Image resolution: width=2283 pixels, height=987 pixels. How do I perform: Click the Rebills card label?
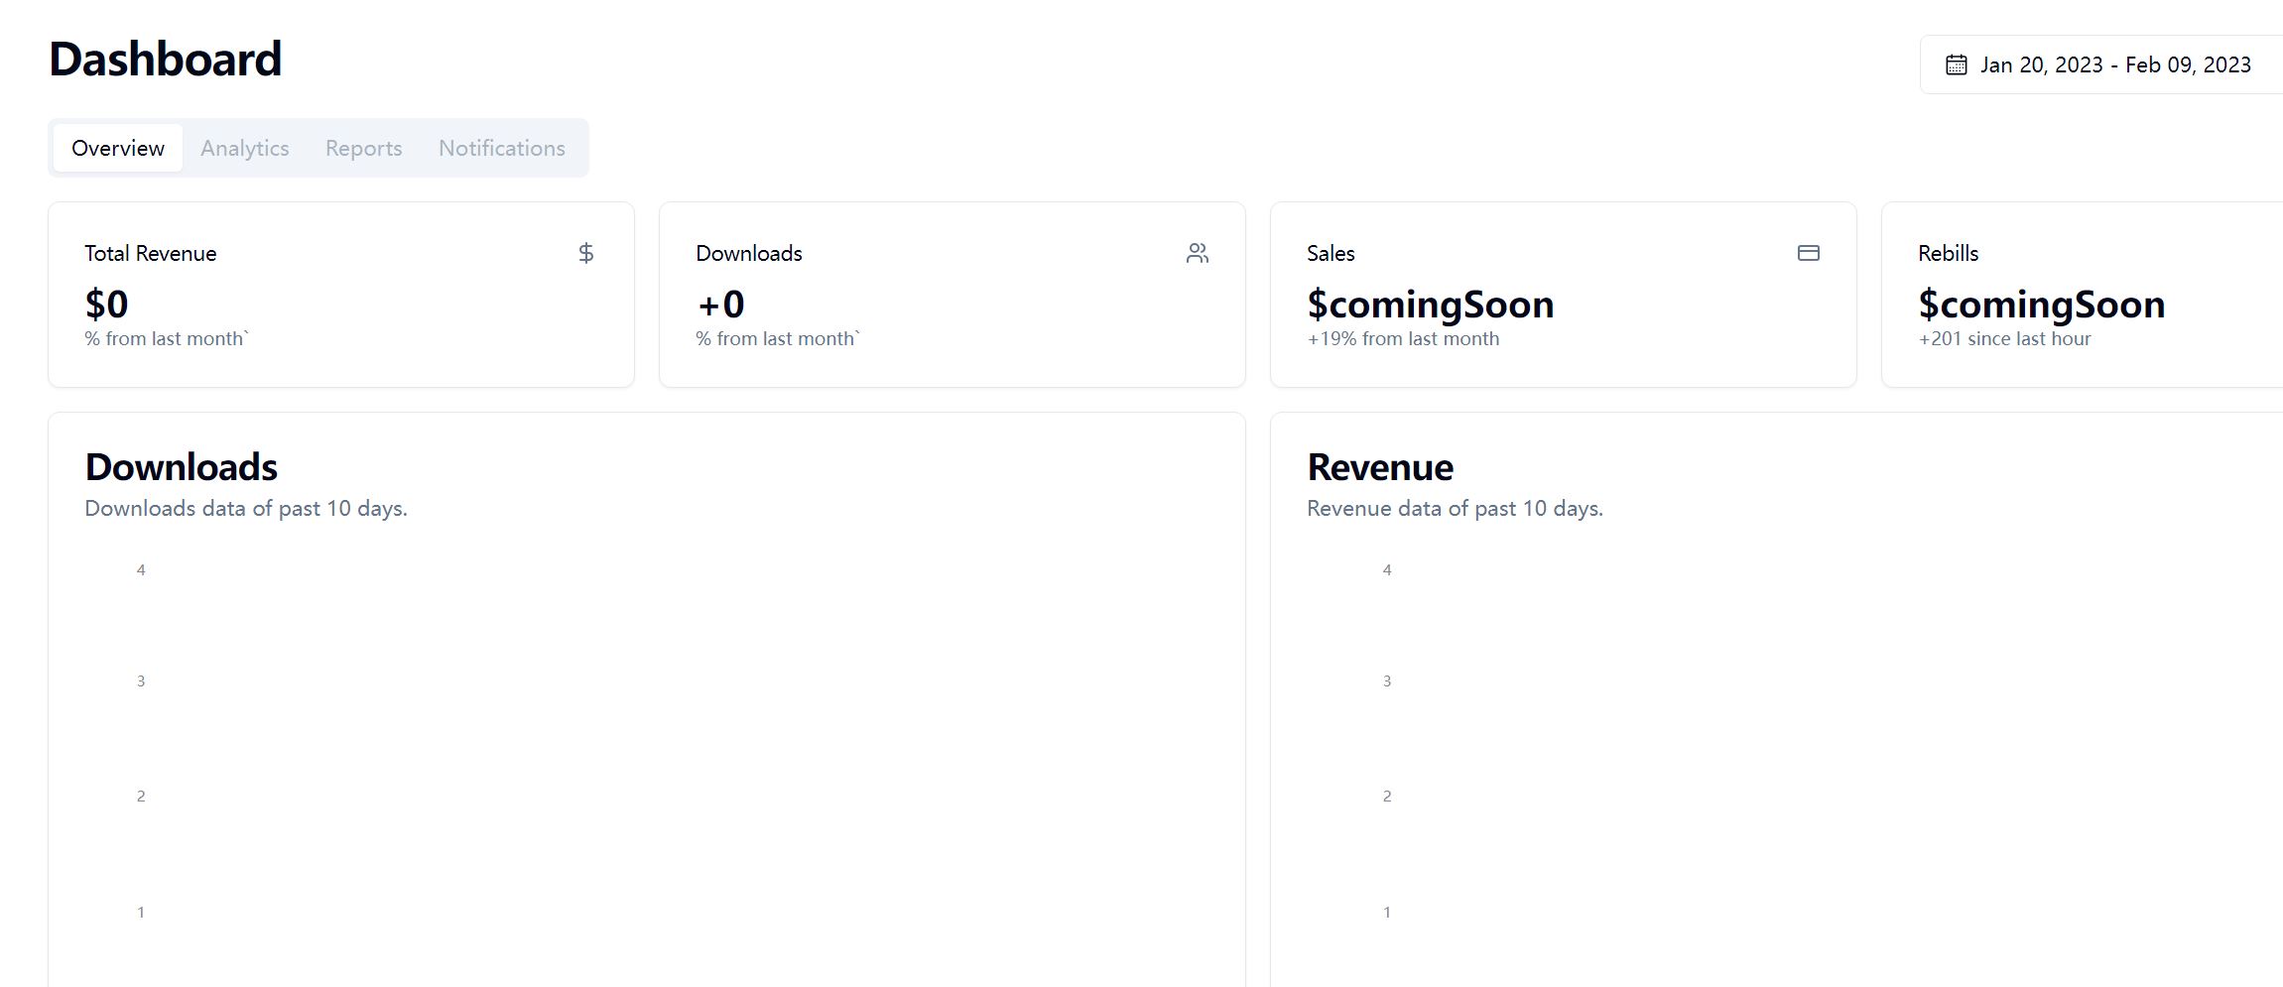(x=1949, y=253)
